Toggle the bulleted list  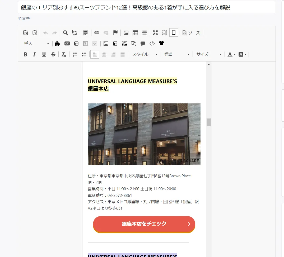(84, 54)
